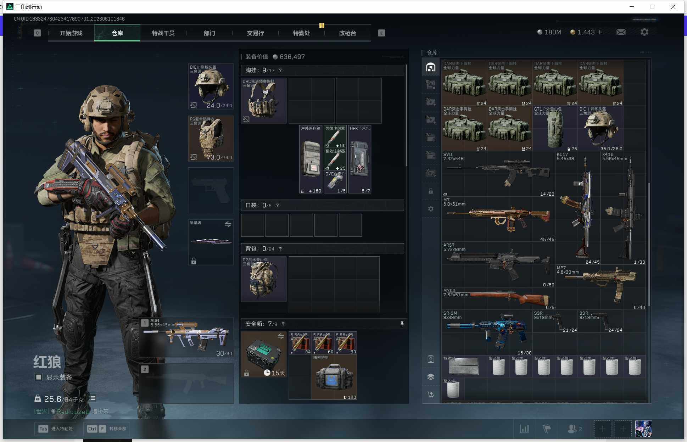The width and height of the screenshot is (687, 442).
Task: Open the 特勤处 tab
Action: click(x=302, y=33)
